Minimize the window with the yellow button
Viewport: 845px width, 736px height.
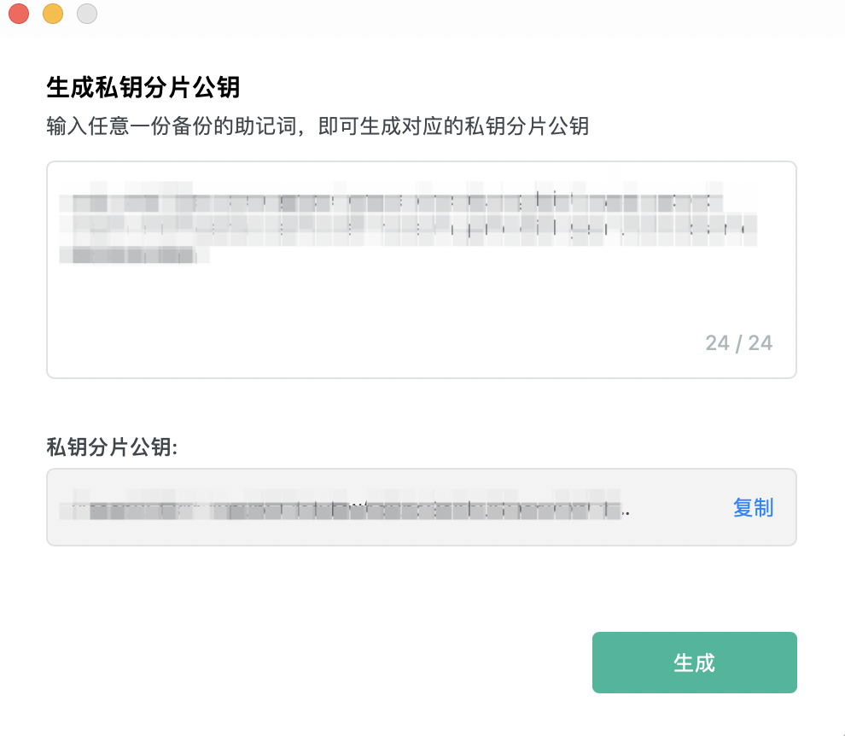(x=53, y=14)
